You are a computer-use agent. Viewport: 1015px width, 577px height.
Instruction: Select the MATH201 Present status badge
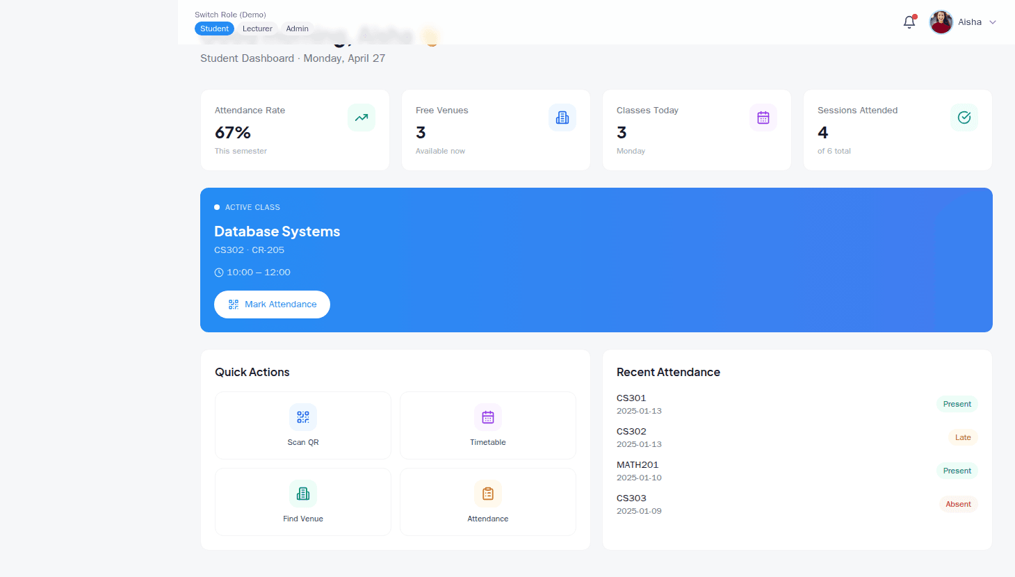coord(957,471)
